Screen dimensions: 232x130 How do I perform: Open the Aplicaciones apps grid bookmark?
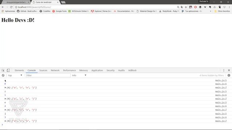pos(8,11)
